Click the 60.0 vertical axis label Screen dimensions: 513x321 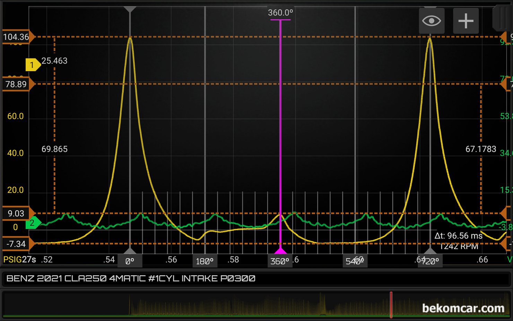click(16, 116)
